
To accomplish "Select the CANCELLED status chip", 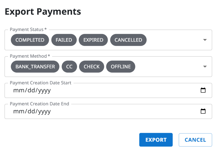I will point(128,40).
